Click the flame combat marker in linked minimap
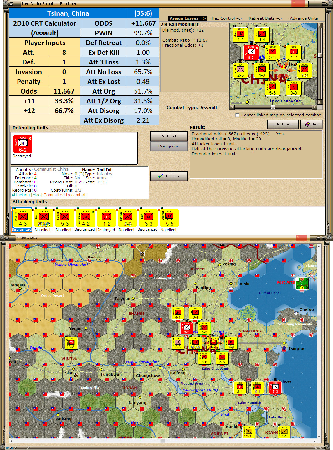 tap(283, 67)
